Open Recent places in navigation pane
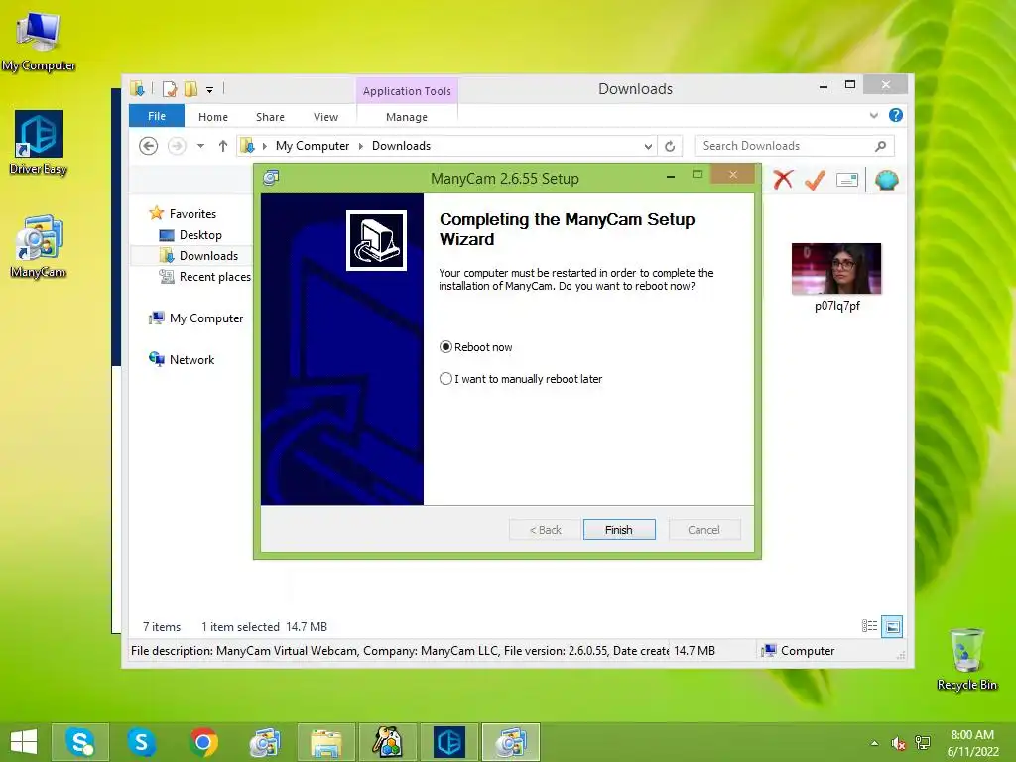This screenshot has width=1016, height=762. point(214,277)
